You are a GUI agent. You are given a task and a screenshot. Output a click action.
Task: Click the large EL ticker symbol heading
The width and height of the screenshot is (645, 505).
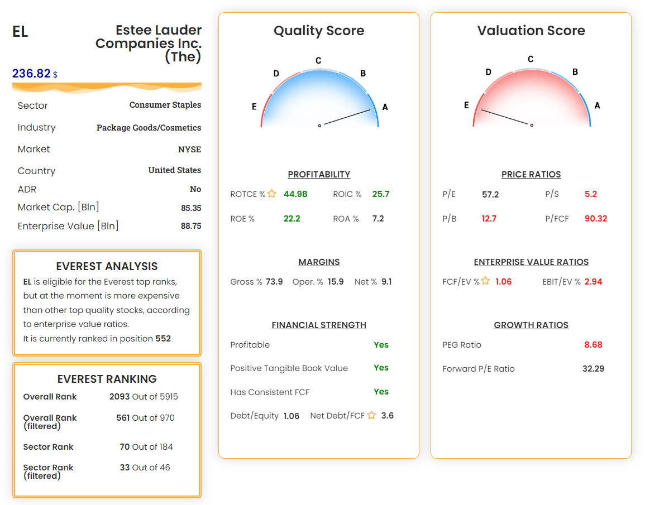tap(20, 32)
